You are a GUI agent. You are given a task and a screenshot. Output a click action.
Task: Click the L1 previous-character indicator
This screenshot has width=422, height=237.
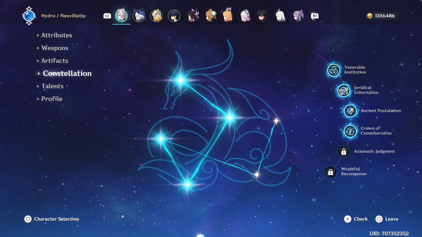[107, 16]
